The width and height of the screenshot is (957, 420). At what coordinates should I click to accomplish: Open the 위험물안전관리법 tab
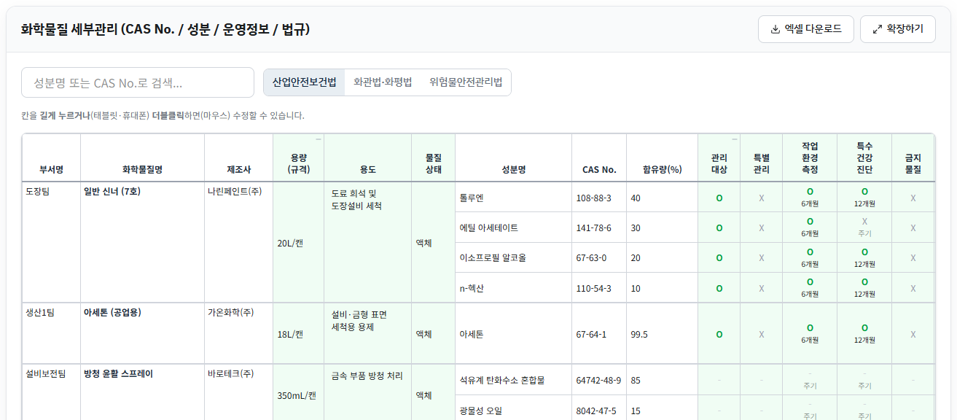(x=466, y=82)
